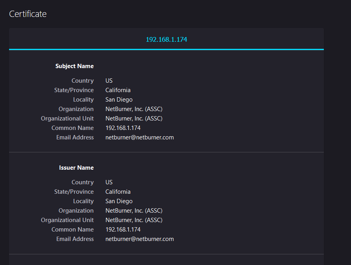Image resolution: width=351 pixels, height=265 pixels.
Task: Click the Organizational Unit label under Subject Name
Action: 67,118
